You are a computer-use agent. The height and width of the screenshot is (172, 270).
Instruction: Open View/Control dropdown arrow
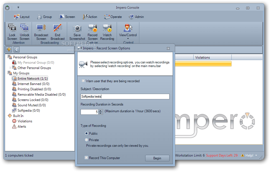[128, 39]
